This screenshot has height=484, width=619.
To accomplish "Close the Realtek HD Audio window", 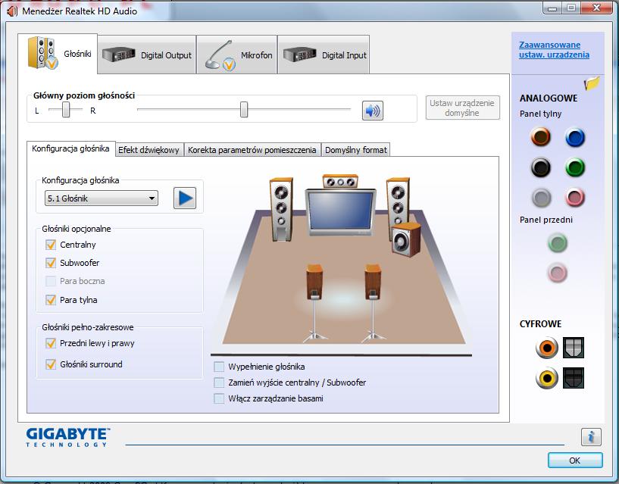I will pyautogui.click(x=596, y=8).
